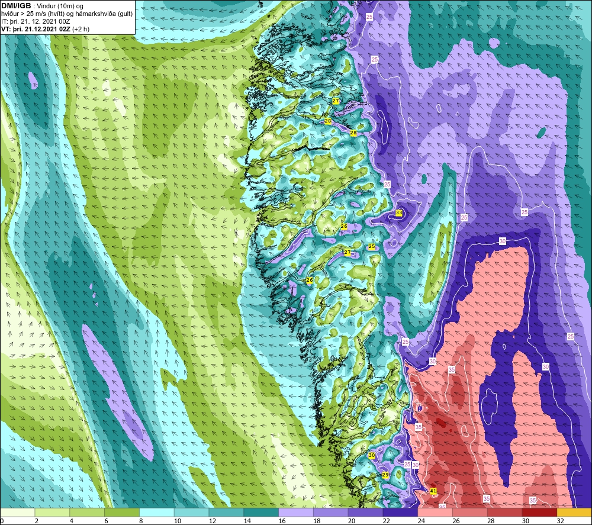Pick the cyan 10–12 m/s legend swatch
The image size is (592, 525).
pos(191,512)
